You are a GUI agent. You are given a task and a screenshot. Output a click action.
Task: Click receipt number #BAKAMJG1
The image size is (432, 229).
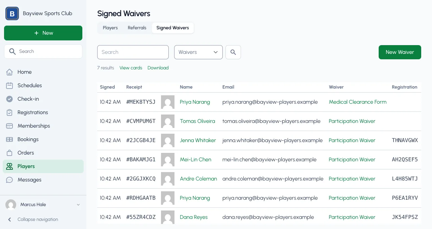coord(141,160)
